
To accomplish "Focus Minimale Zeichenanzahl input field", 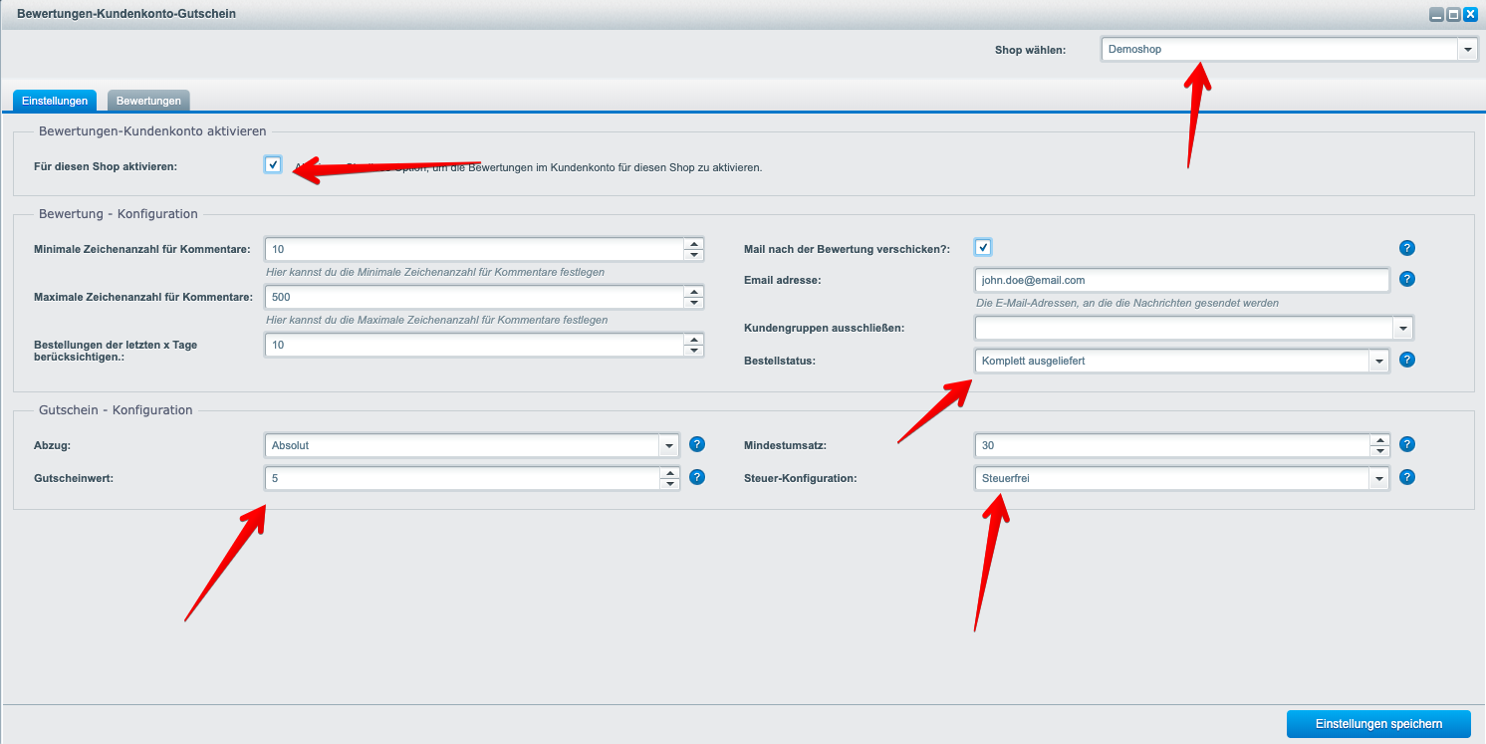I will point(475,249).
